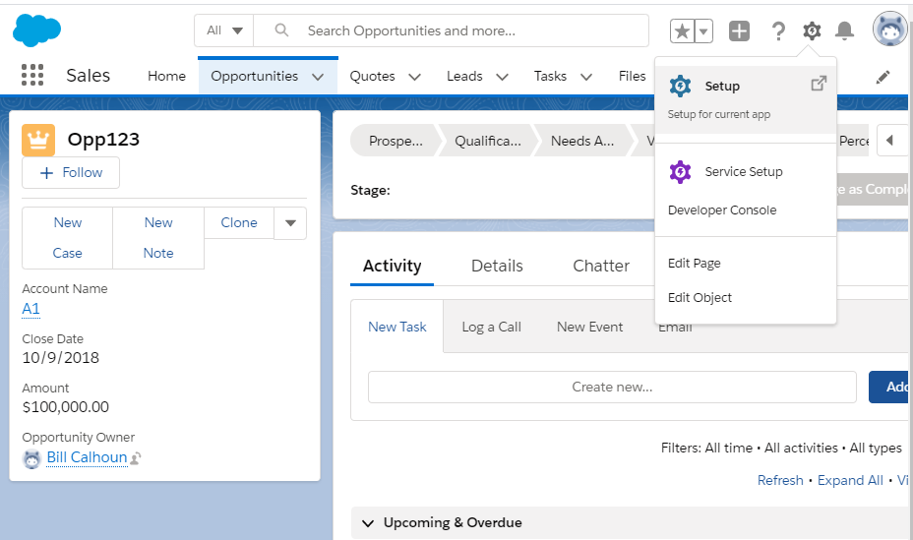Switch to the Activity tab
The image size is (913, 540).
point(392,266)
